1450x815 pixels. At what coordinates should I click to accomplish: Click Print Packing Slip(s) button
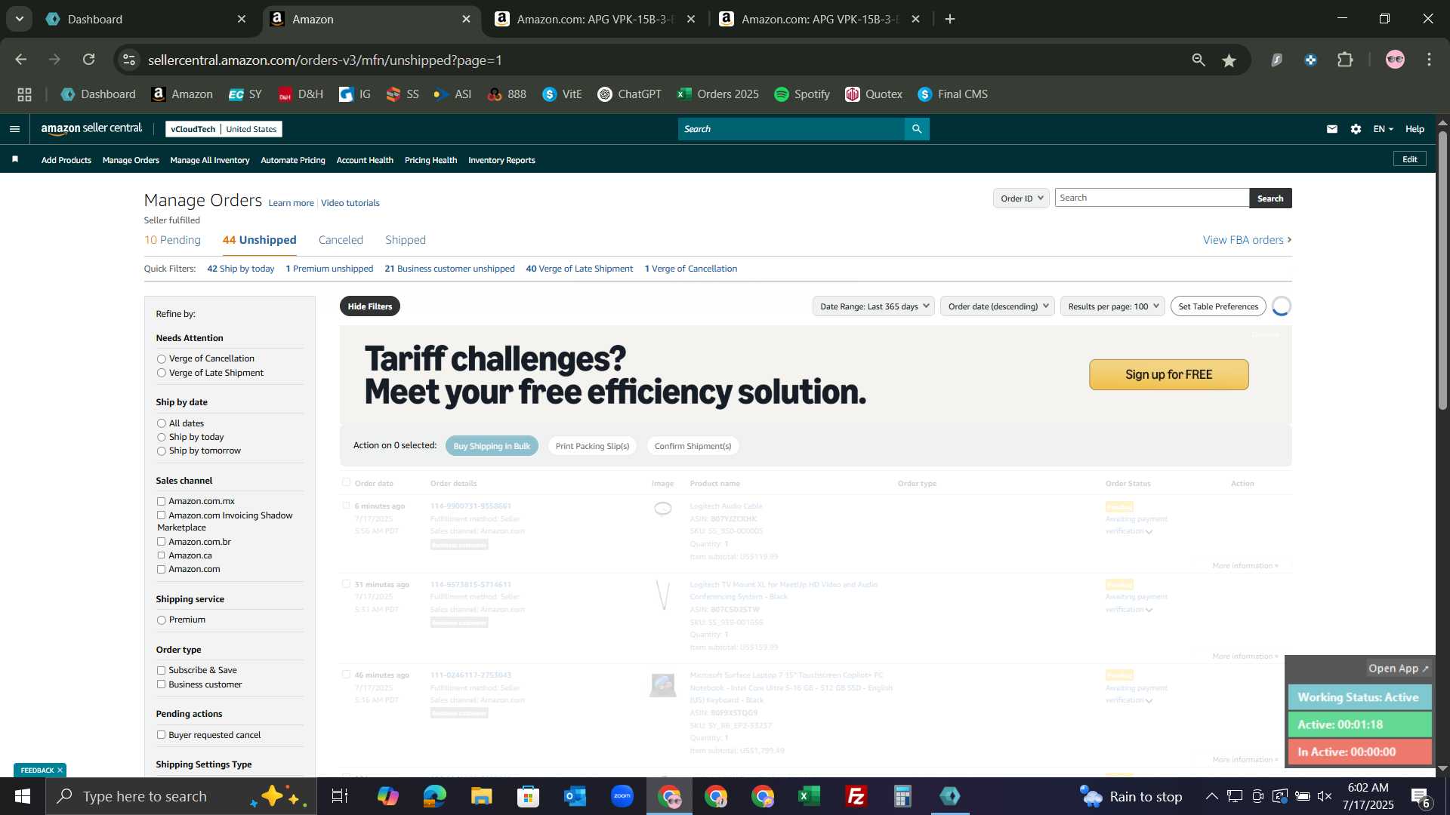coord(592,446)
